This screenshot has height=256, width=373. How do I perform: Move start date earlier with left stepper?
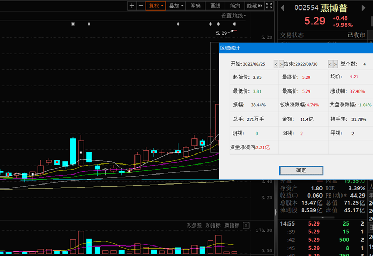276,64
